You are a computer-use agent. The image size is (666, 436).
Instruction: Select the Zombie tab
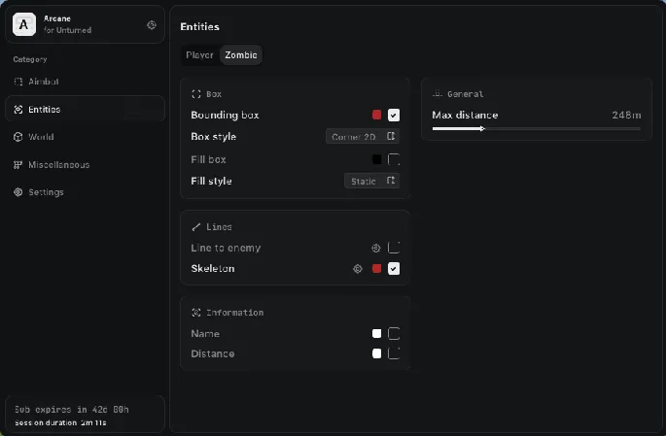(x=241, y=55)
